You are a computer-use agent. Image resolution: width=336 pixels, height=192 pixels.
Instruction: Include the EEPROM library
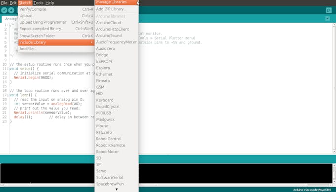pyautogui.click(x=117, y=61)
